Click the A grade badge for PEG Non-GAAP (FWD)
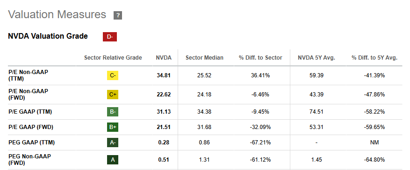 113,160
